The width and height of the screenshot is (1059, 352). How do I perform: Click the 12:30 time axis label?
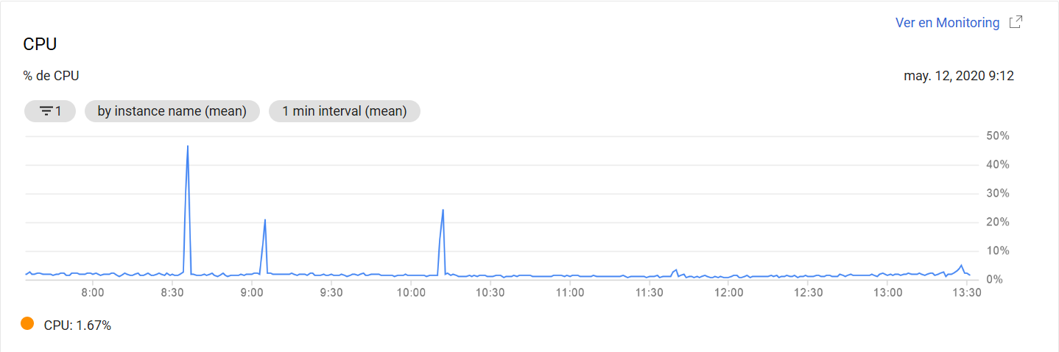[x=809, y=292]
